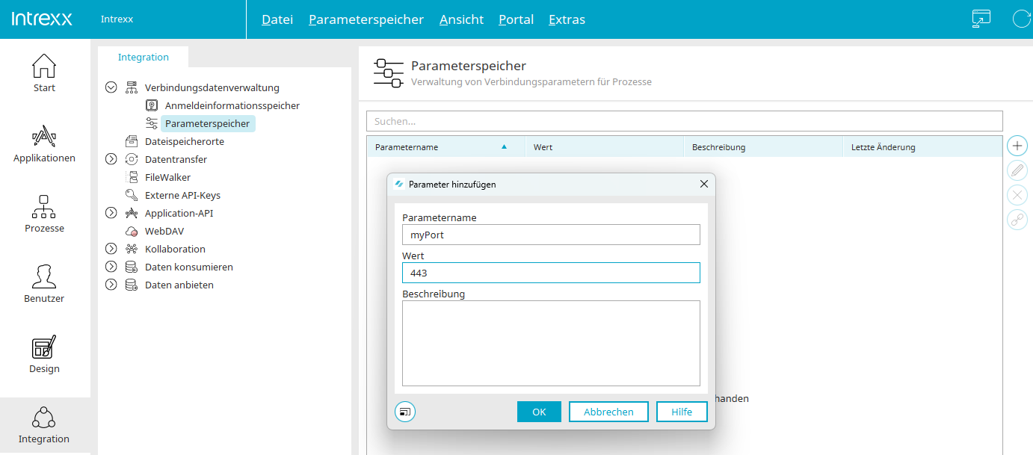Click the add parameter plus icon
1033x455 pixels.
click(x=1017, y=146)
